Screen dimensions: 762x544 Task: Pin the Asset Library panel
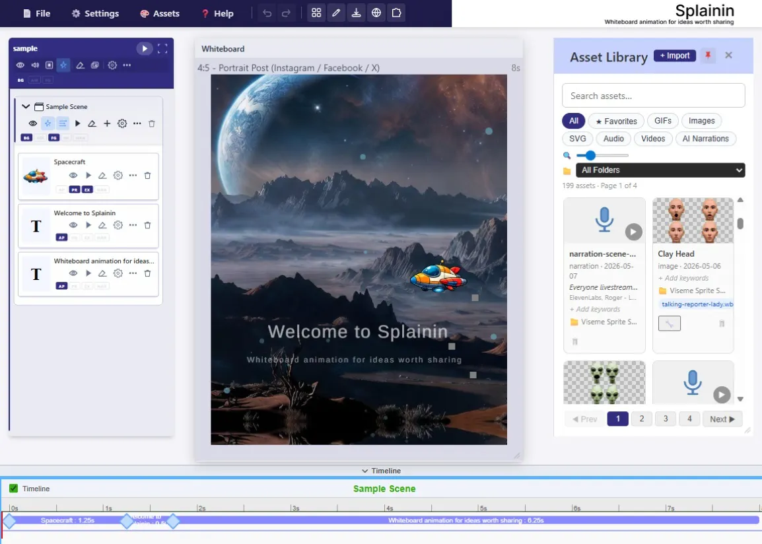pyautogui.click(x=708, y=55)
